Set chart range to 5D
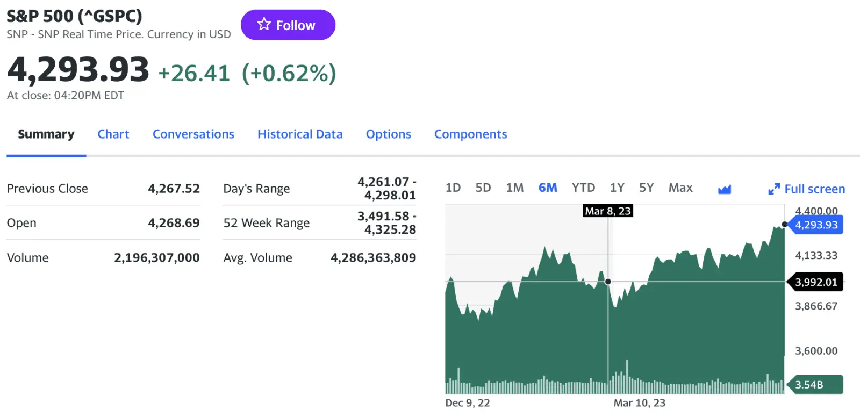Screen dimensions: 860x417 pos(483,188)
